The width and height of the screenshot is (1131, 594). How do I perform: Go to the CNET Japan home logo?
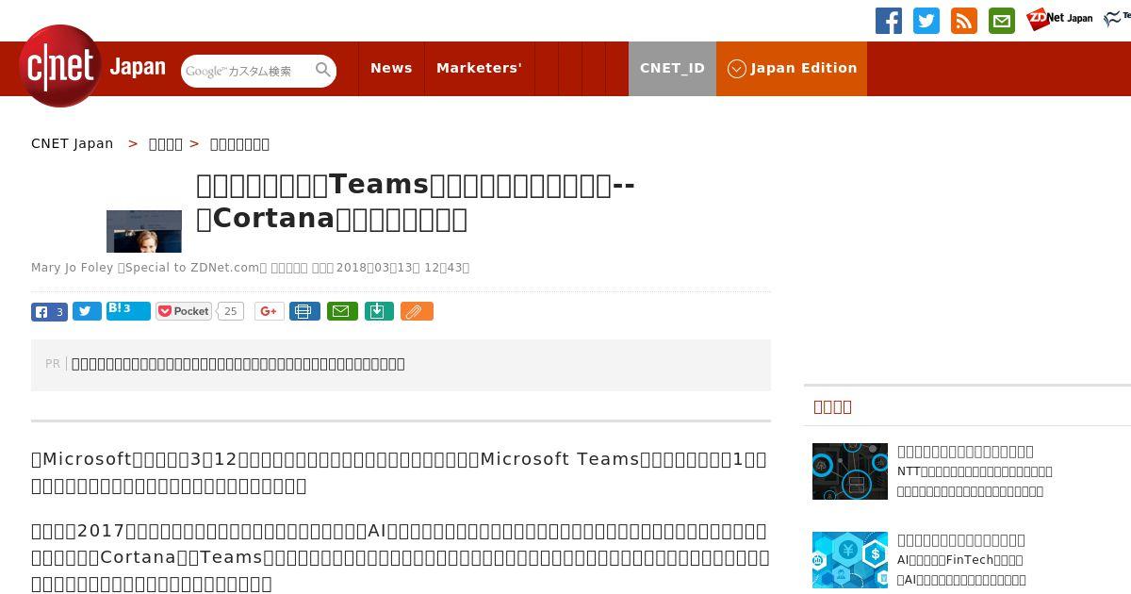[x=92, y=67]
